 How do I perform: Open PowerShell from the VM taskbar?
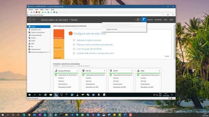click(93, 95)
